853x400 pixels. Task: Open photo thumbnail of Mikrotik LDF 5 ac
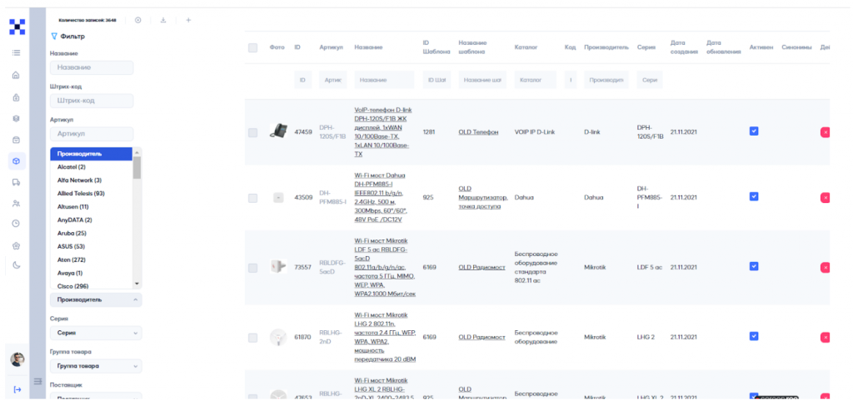278,266
